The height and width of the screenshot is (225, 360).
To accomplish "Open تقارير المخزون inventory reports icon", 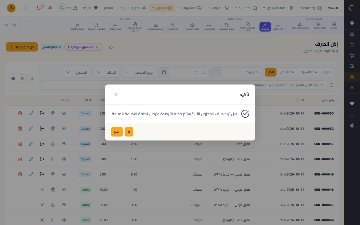I will pos(115,27).
